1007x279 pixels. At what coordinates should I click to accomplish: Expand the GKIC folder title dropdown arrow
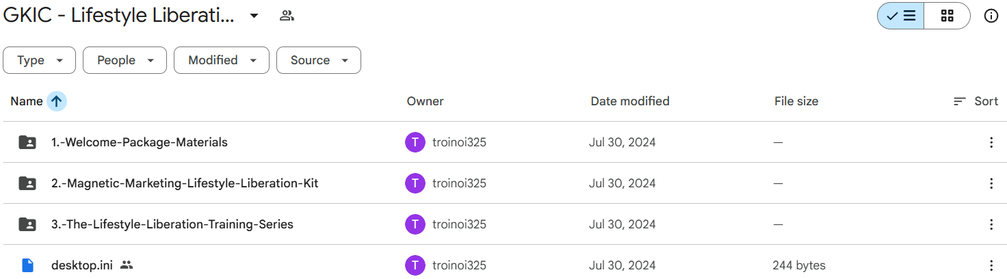(x=254, y=16)
